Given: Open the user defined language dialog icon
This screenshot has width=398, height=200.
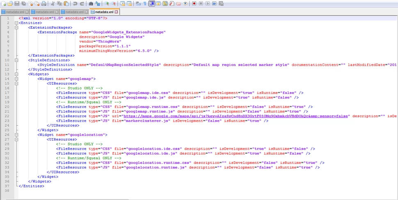Looking at the screenshot, I should (x=158, y=4).
